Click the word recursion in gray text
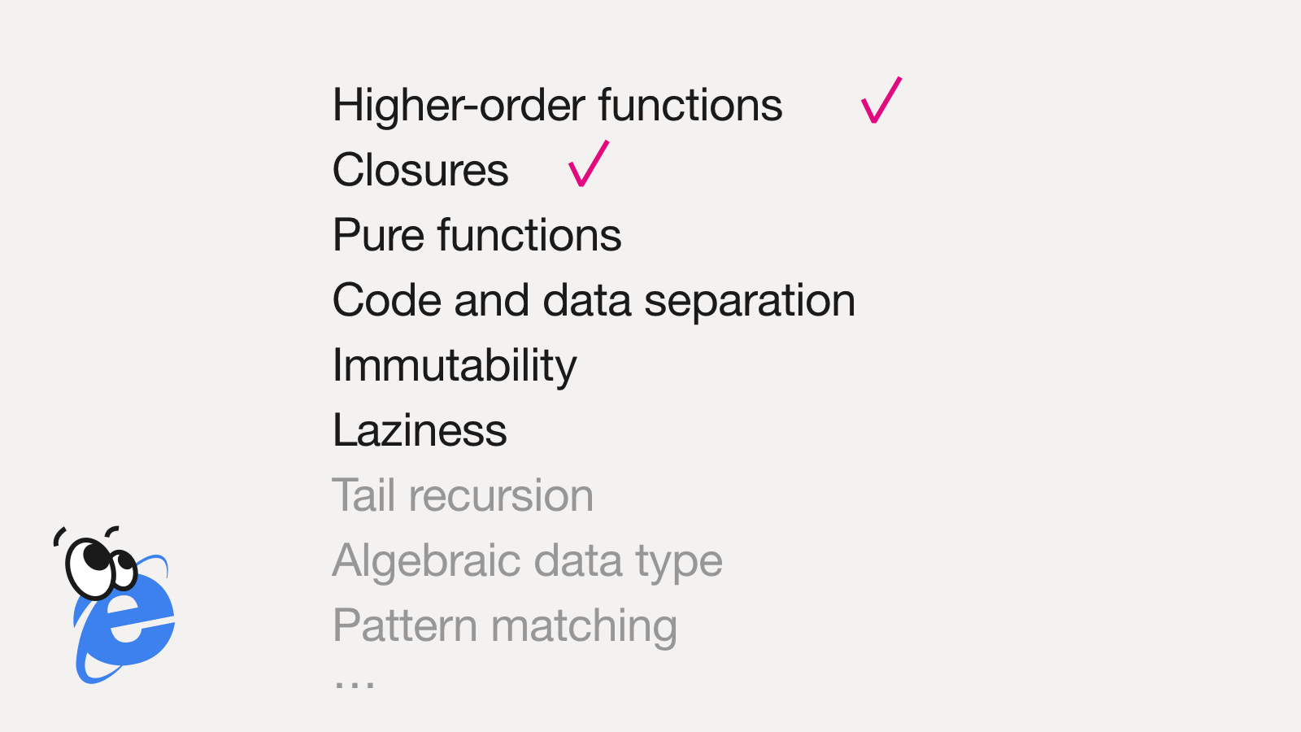Image resolution: width=1301 pixels, height=732 pixels. (x=501, y=496)
